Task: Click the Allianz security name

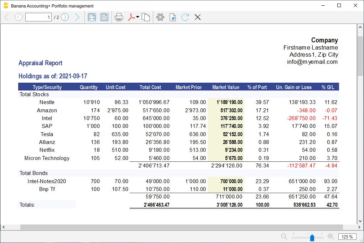Action: (47, 142)
